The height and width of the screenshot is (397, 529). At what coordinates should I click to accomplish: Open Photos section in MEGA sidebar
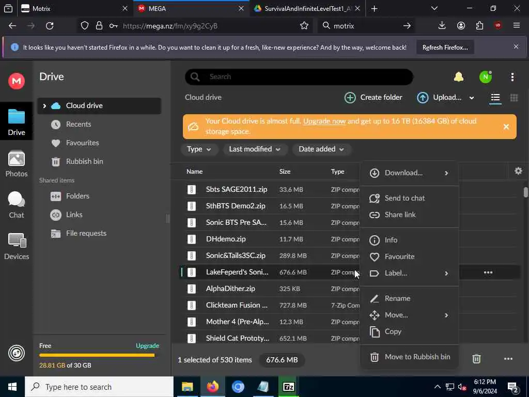tap(17, 164)
